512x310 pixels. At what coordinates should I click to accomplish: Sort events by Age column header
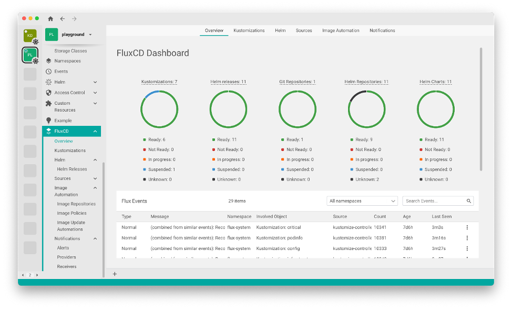[406, 216]
